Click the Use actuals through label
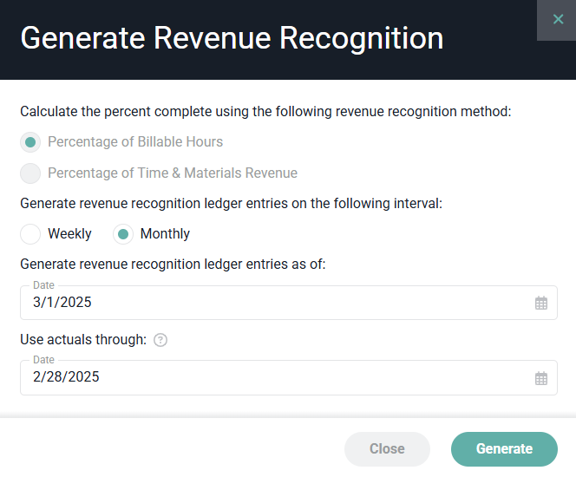Screen dimensions: 576x477 tap(83, 340)
